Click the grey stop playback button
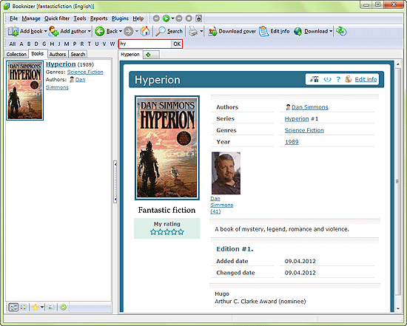The height and width of the screenshot is (326, 407). (189, 18)
